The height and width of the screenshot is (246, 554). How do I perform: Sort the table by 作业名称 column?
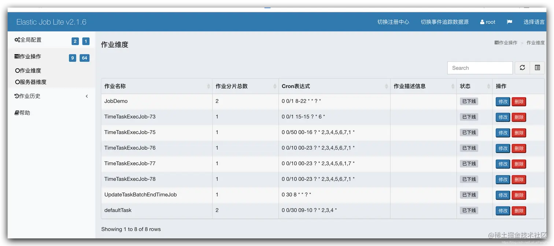point(157,86)
